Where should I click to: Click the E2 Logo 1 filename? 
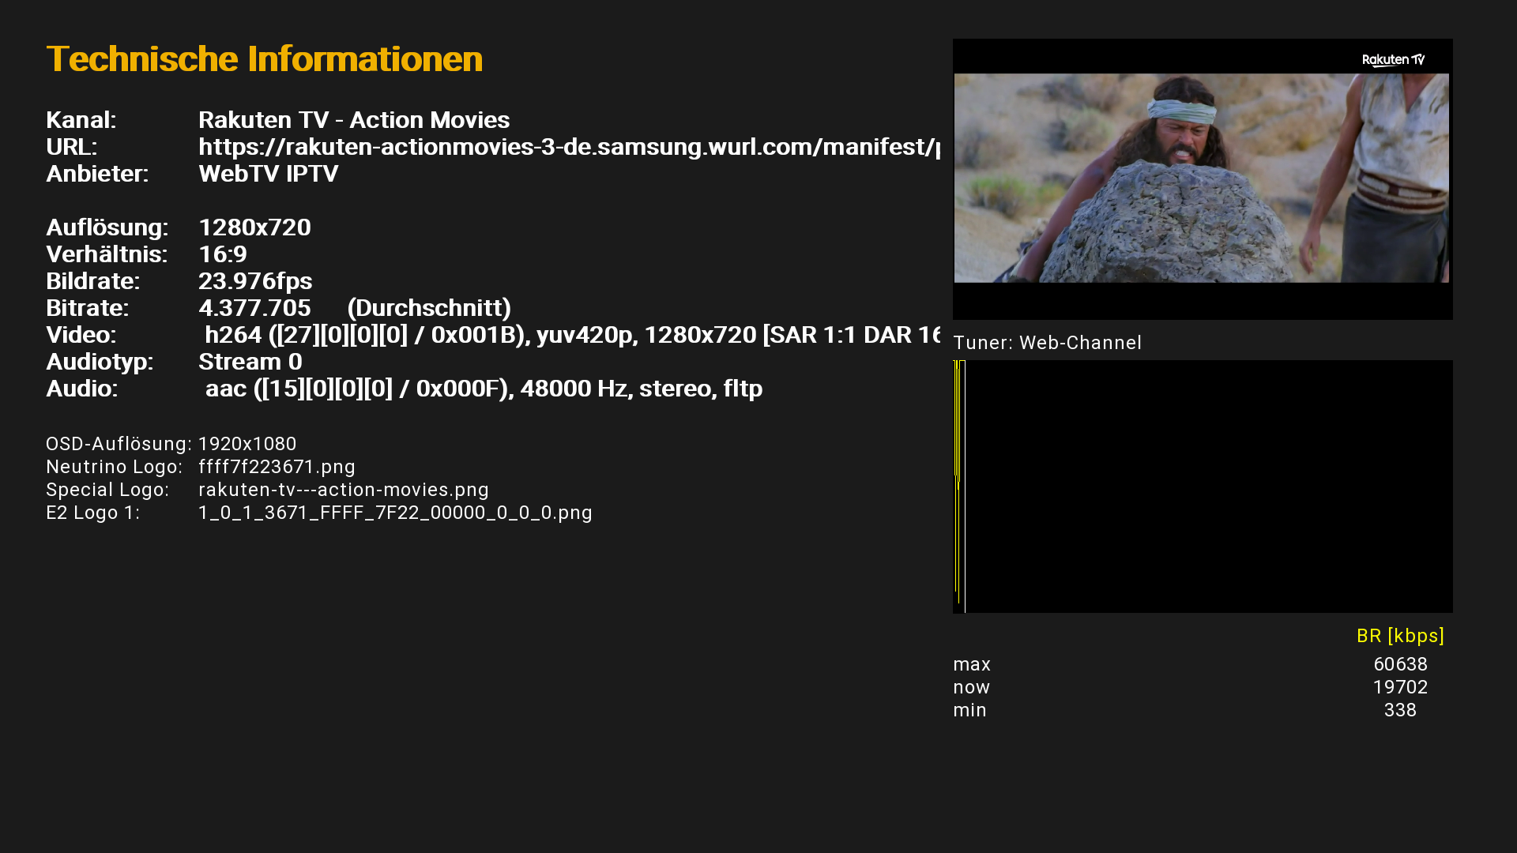pyautogui.click(x=395, y=513)
